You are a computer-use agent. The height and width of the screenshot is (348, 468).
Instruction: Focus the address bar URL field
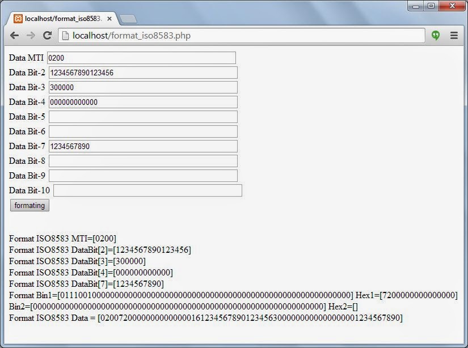tap(242, 36)
